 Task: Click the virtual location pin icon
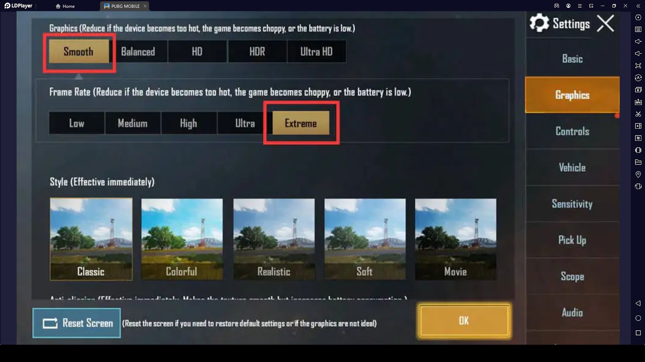point(638,174)
